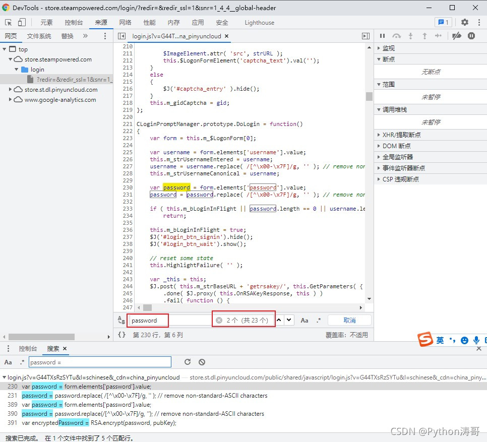
Task: Pause script execution button
Action: tap(382, 36)
